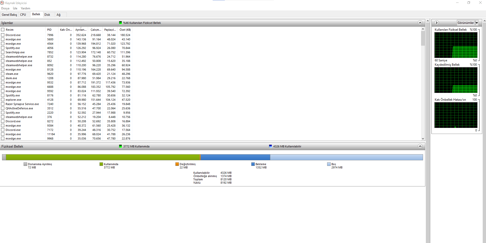
Task: Select the Spotify.exe PID 2220 row
Action: pos(66,113)
